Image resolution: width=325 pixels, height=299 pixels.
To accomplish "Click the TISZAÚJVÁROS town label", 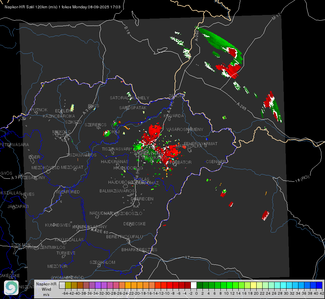I will (81, 155).
